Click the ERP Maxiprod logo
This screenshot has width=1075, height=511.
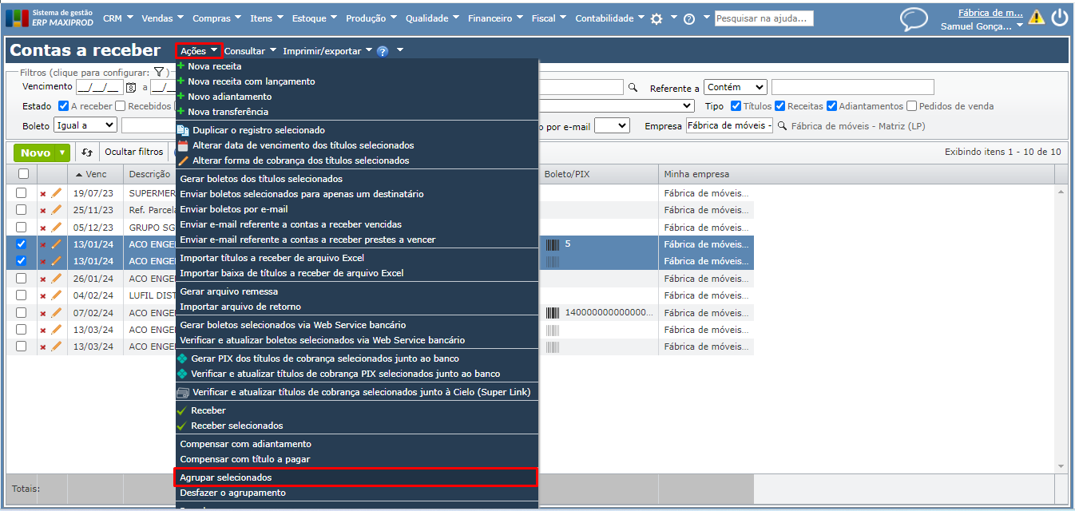[x=49, y=18]
